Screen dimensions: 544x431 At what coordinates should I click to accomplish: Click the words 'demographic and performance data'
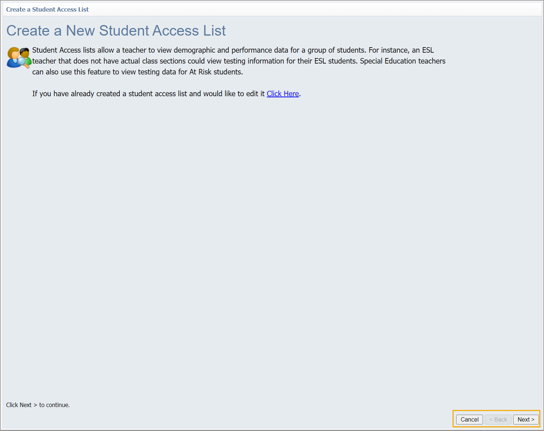(231, 50)
